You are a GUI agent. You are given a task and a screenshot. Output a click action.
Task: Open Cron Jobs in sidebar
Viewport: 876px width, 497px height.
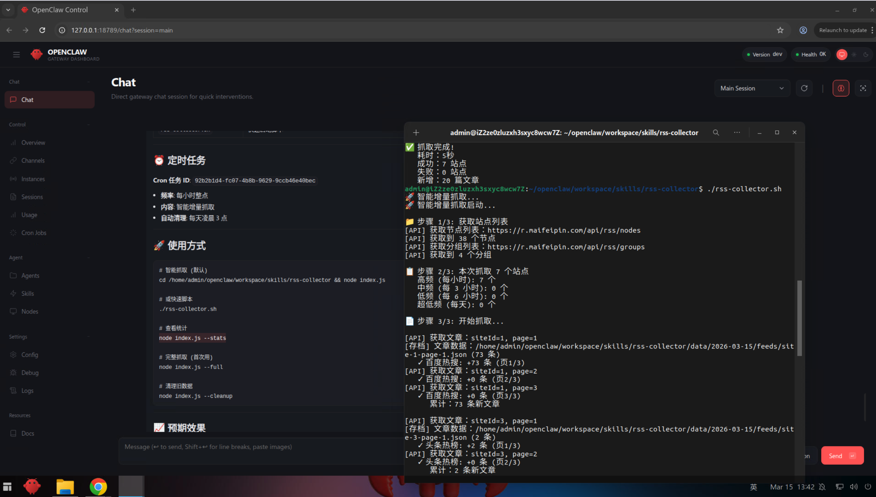pos(34,233)
